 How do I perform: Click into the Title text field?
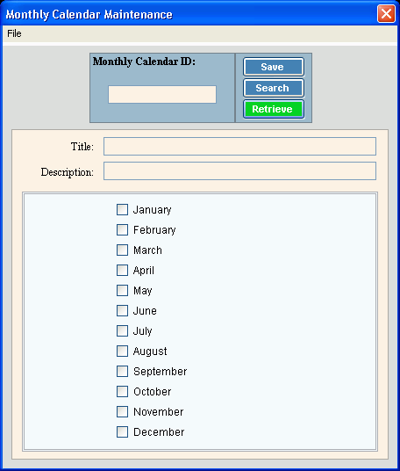[239, 146]
